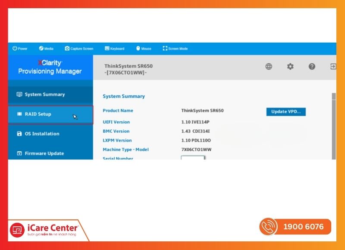This screenshot has height=250, width=345.
Task: Click the Product Name value ThinkSystem SR650
Action: point(202,111)
